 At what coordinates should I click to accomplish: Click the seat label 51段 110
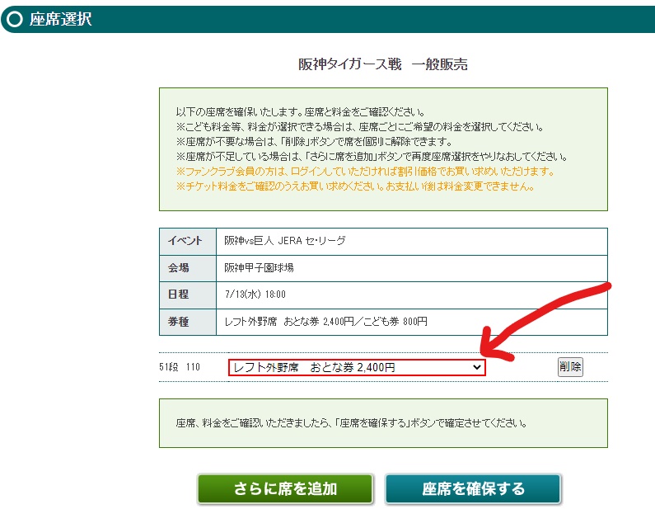(x=180, y=367)
